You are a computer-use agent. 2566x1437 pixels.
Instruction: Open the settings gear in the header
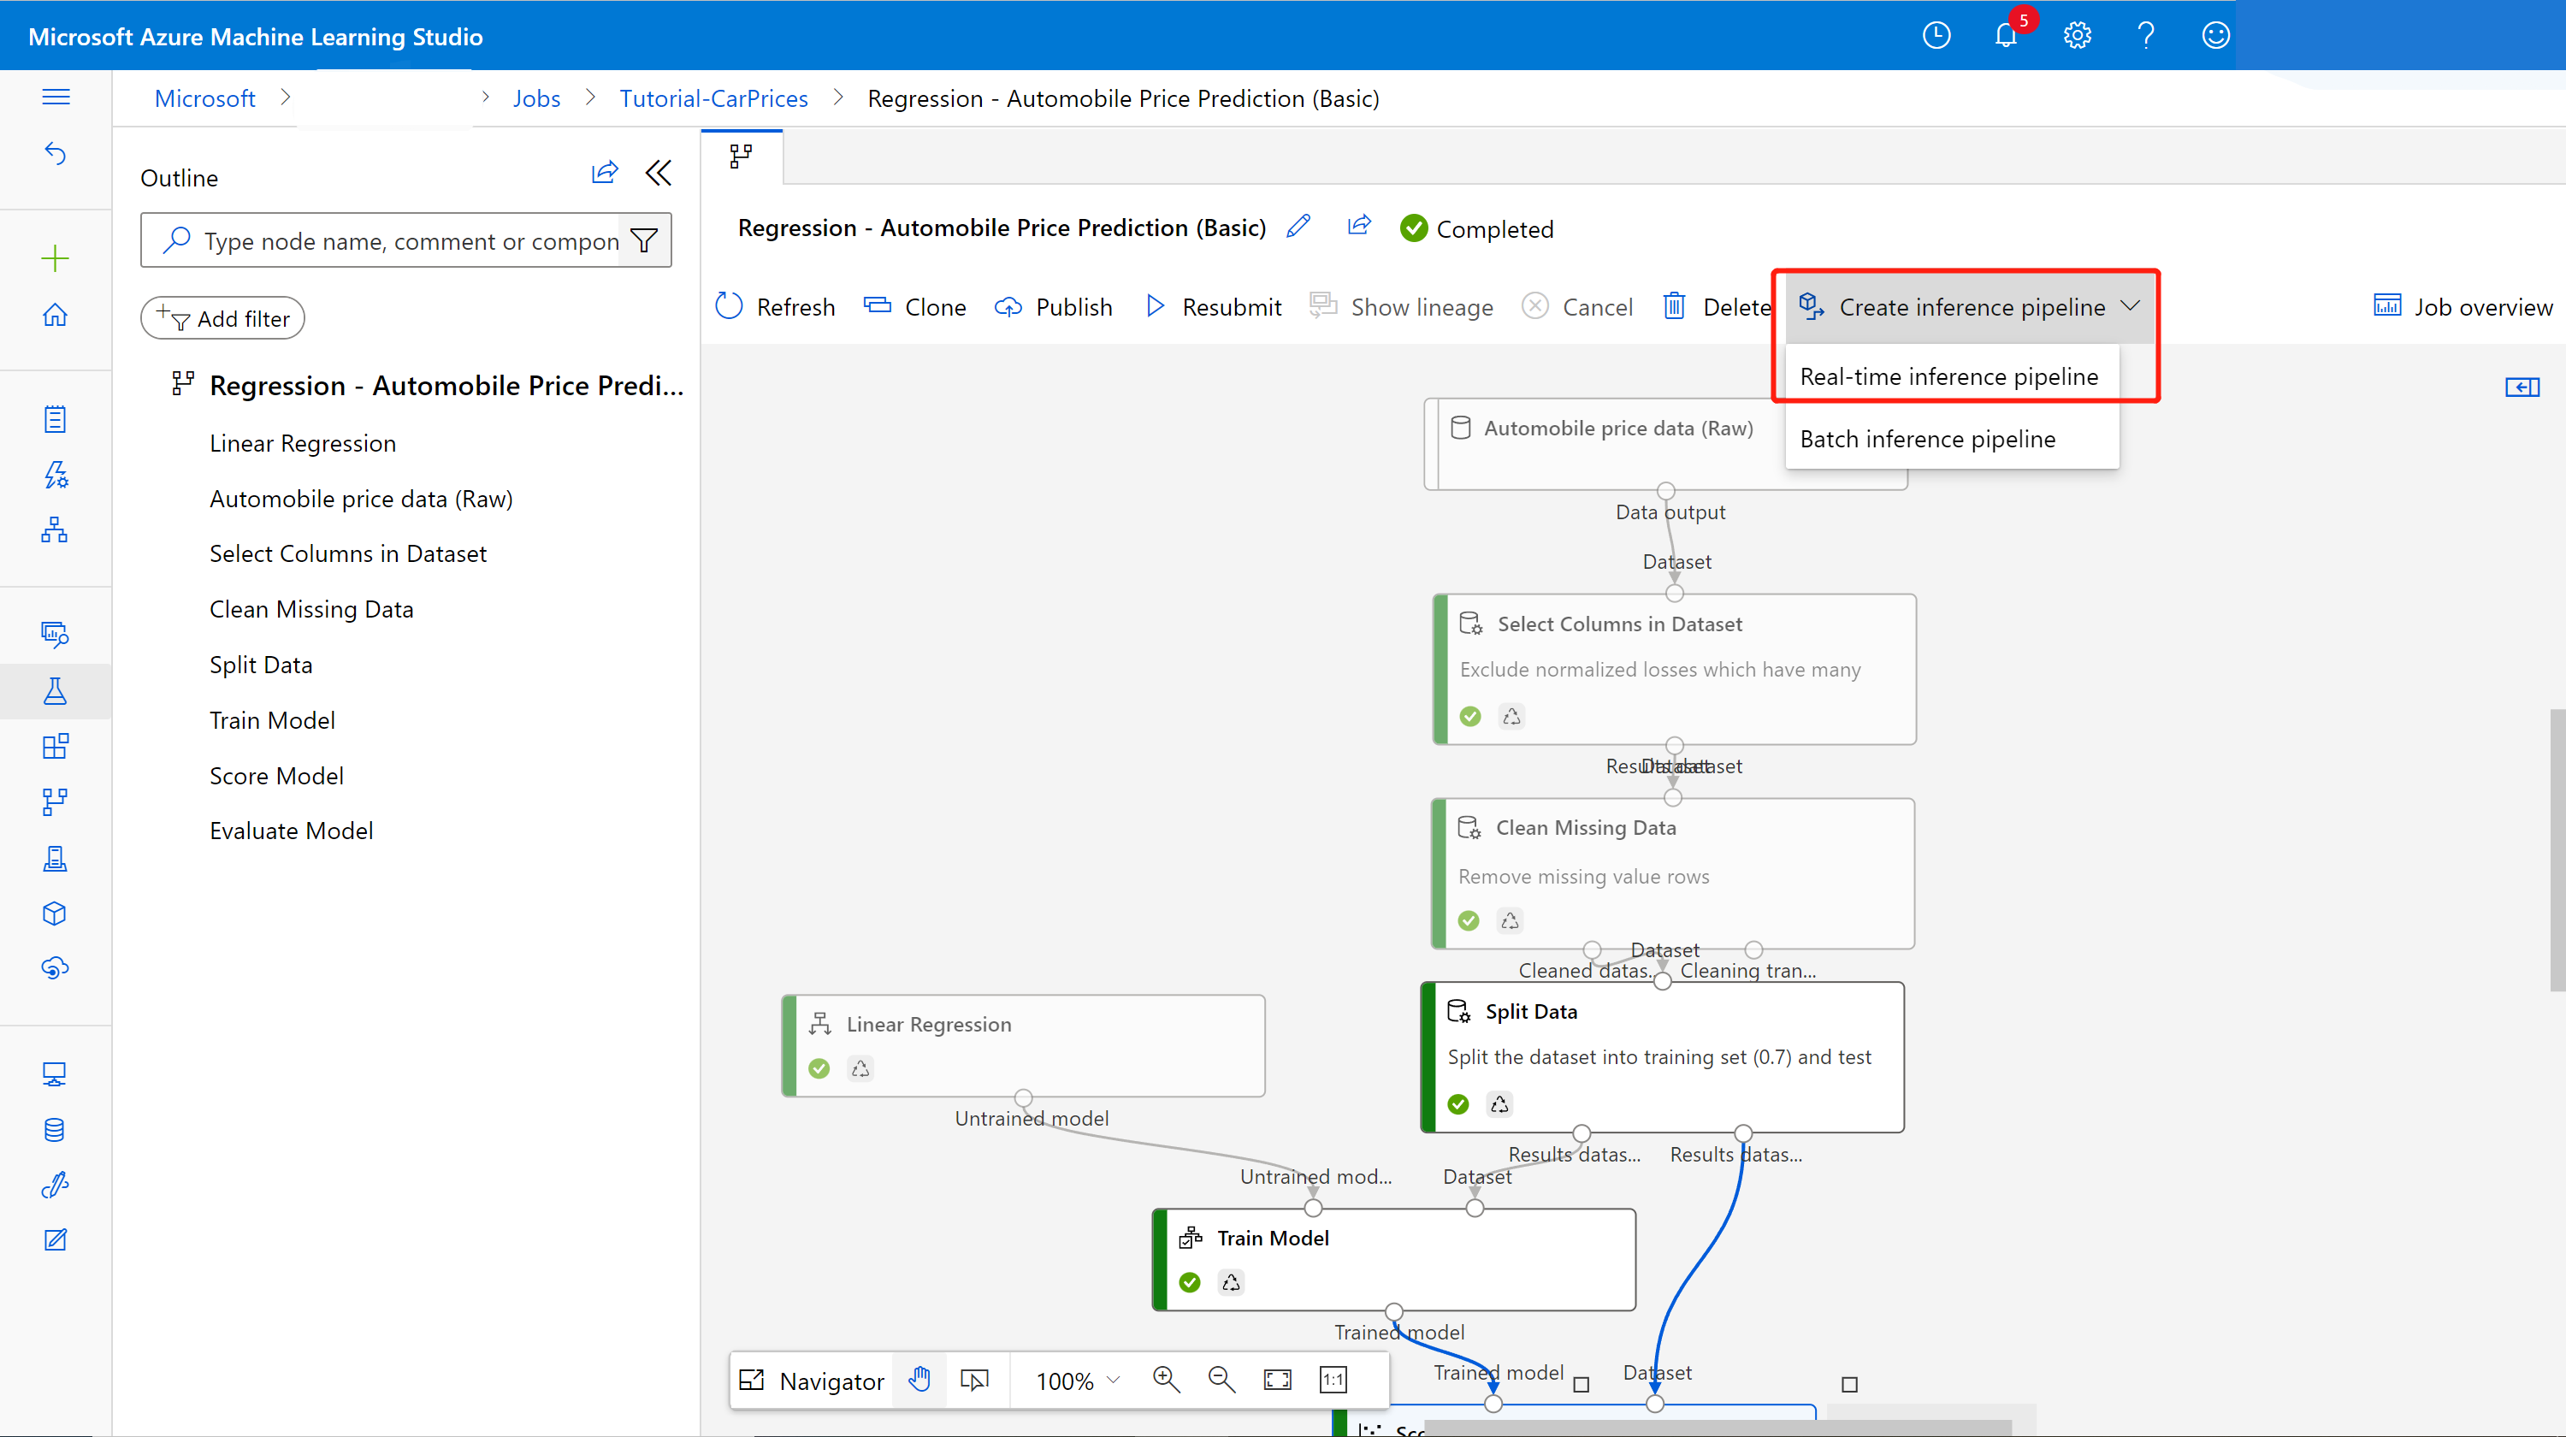[x=2077, y=37]
